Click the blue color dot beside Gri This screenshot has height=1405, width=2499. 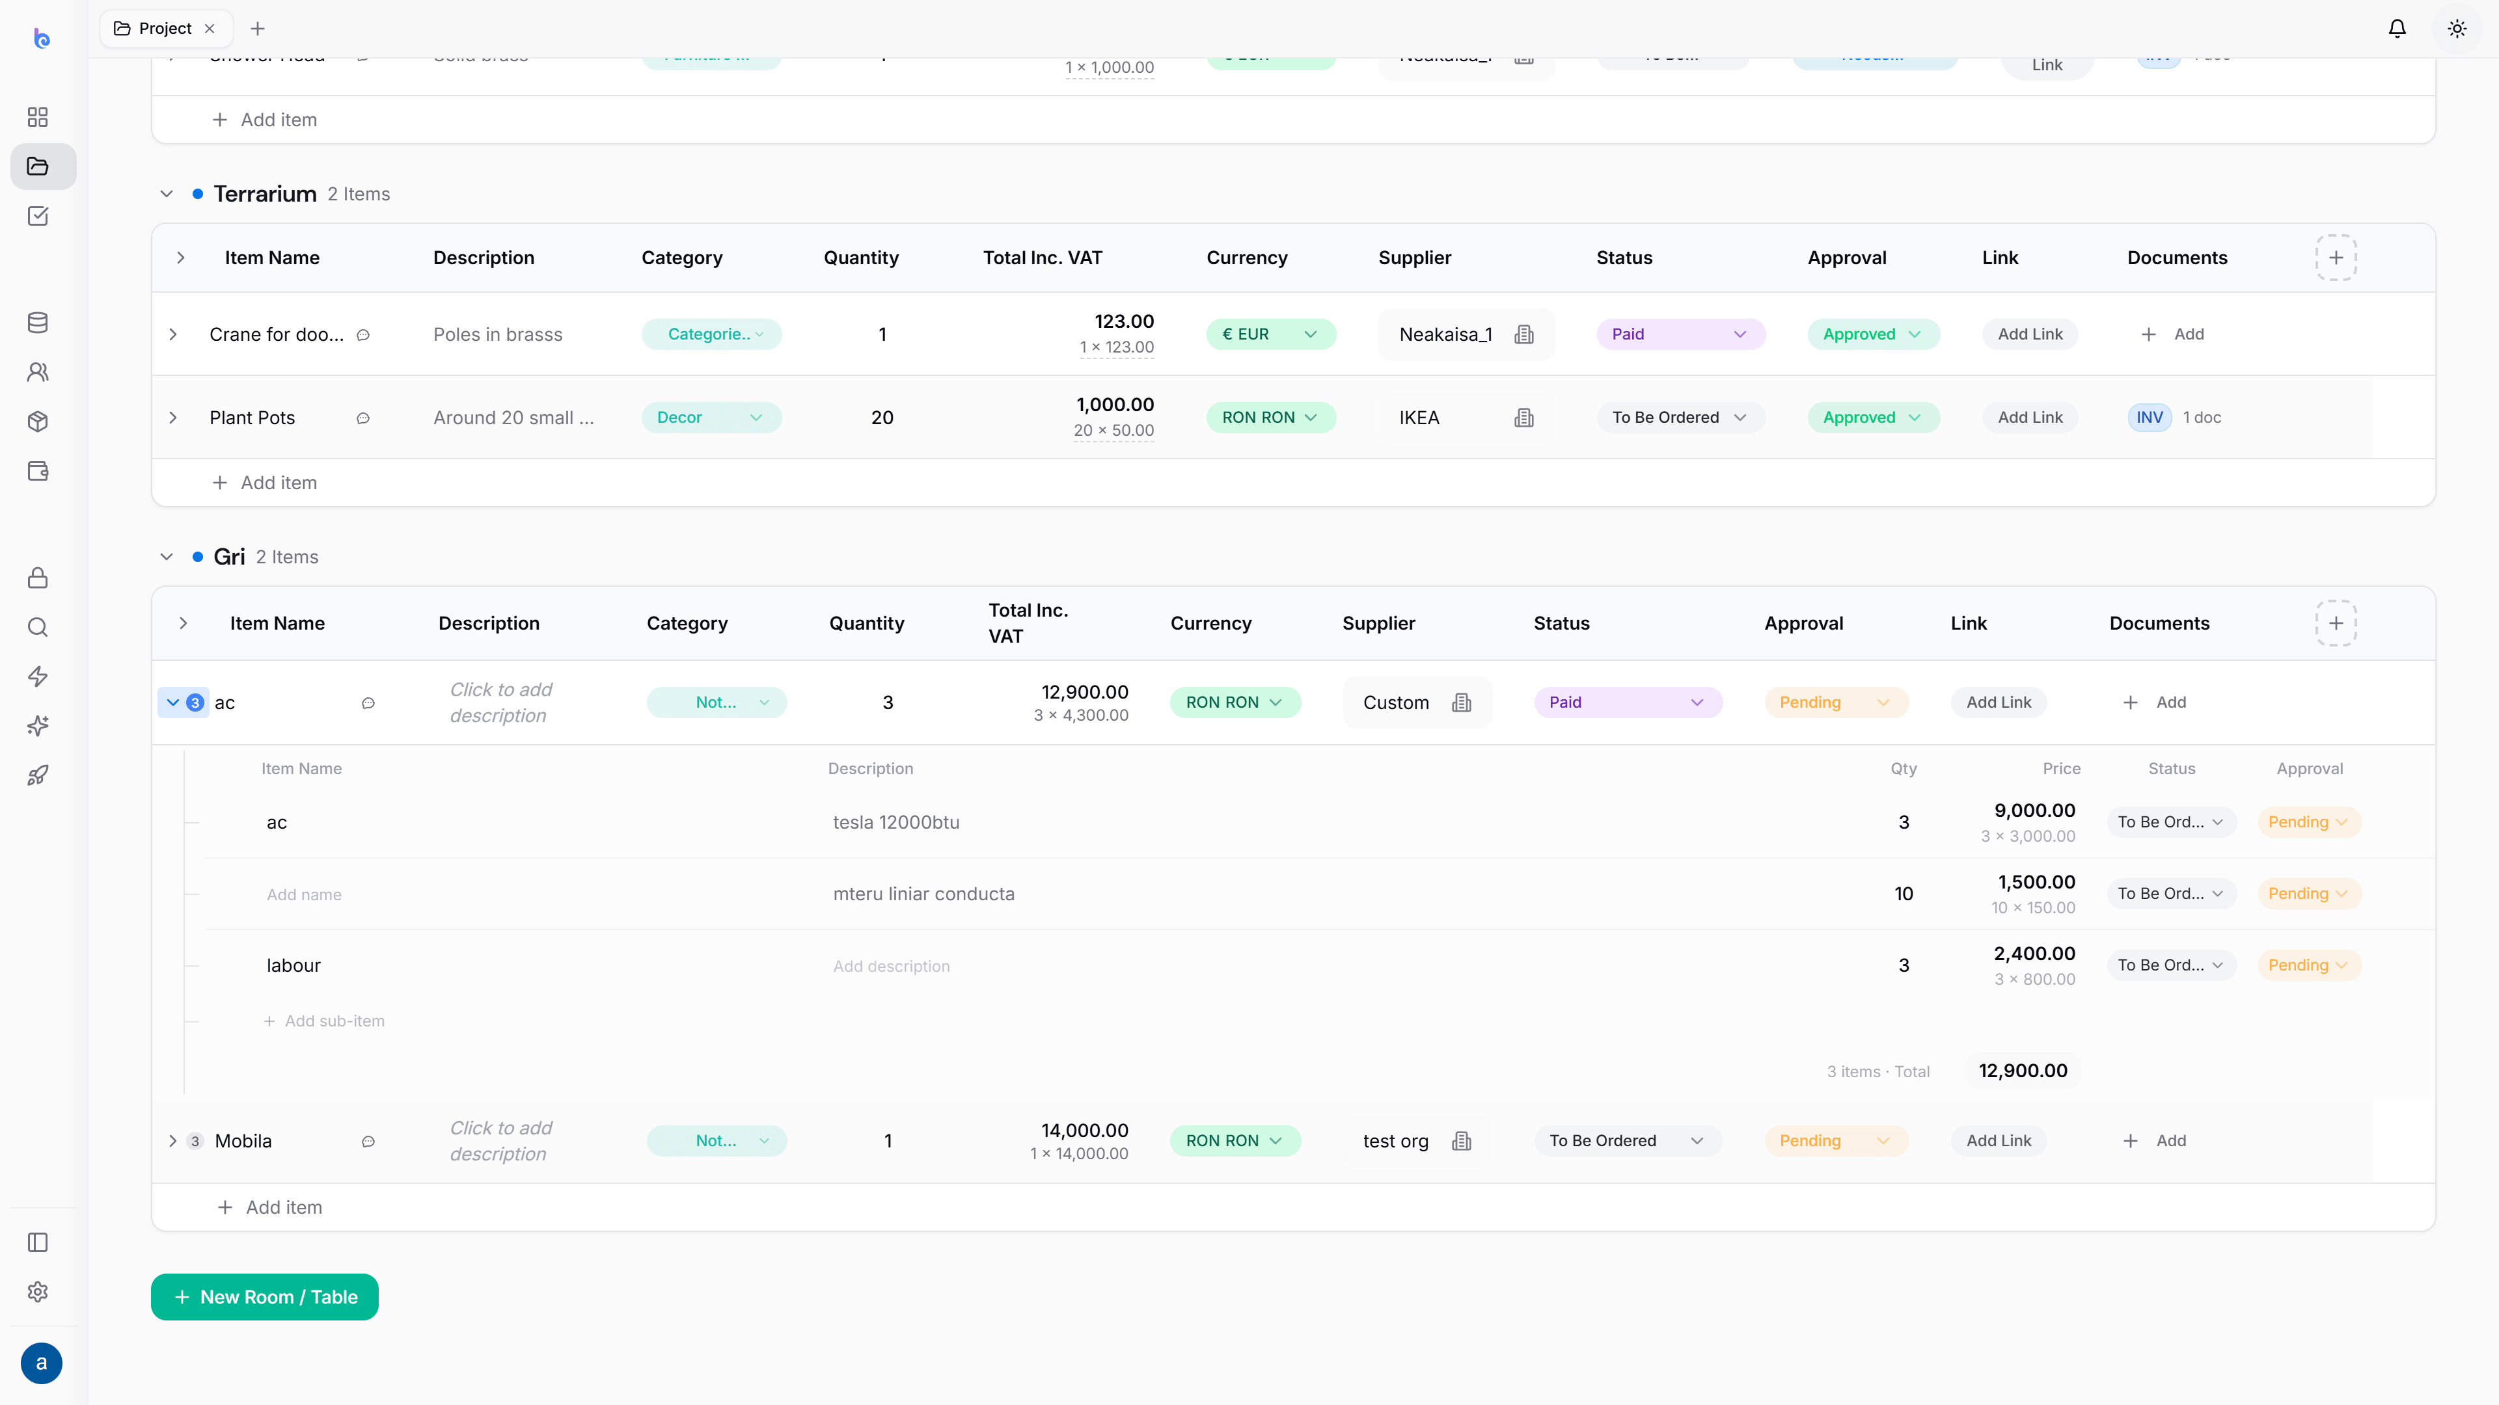[198, 557]
